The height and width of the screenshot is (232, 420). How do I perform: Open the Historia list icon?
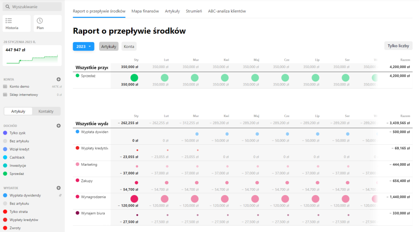[9, 21]
